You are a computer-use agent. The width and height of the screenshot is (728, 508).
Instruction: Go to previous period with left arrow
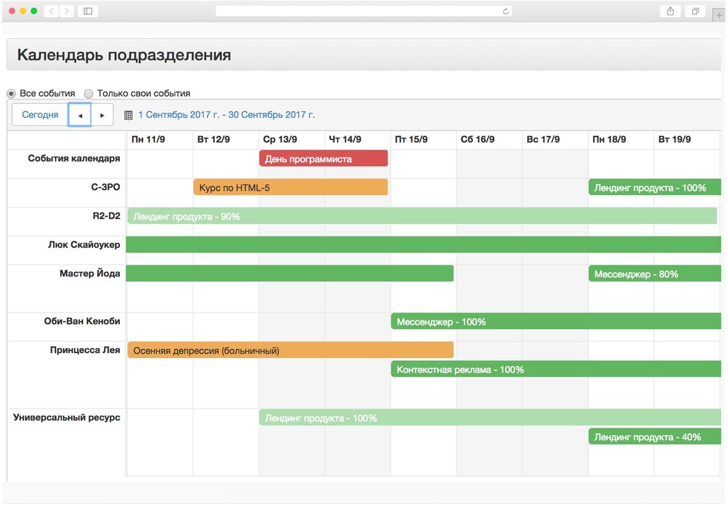(x=80, y=115)
